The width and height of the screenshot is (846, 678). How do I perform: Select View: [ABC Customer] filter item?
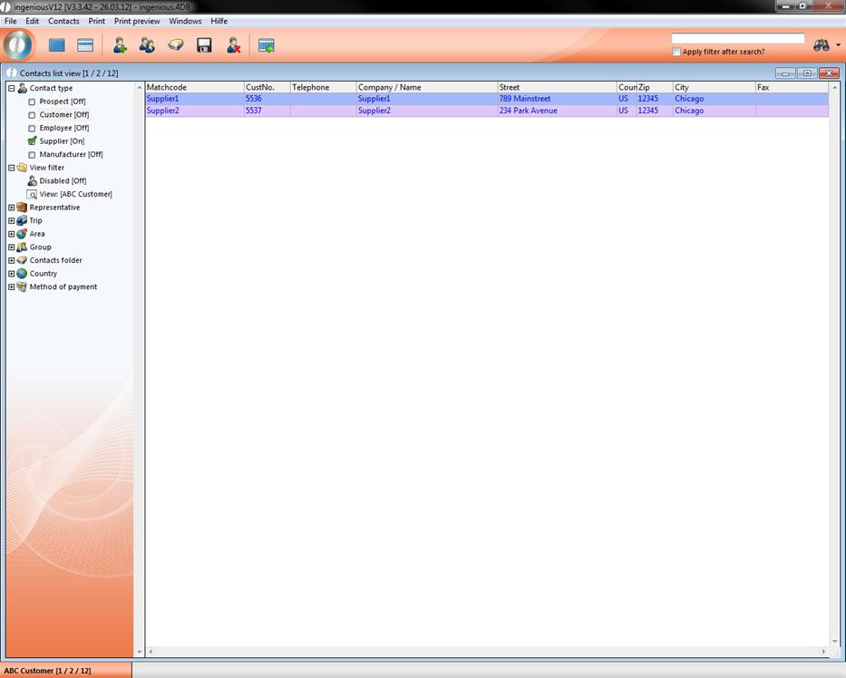(x=75, y=194)
